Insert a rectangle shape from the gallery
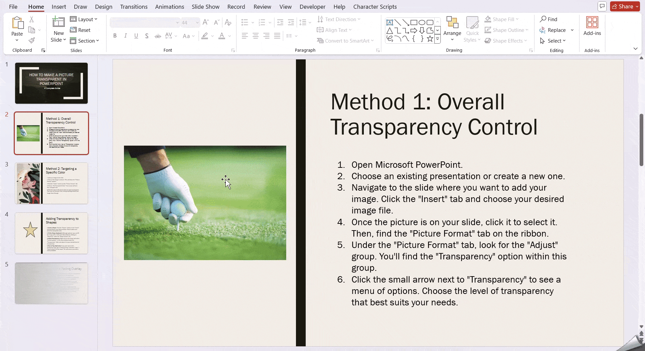Screen dimensions: 645x351 coord(414,22)
